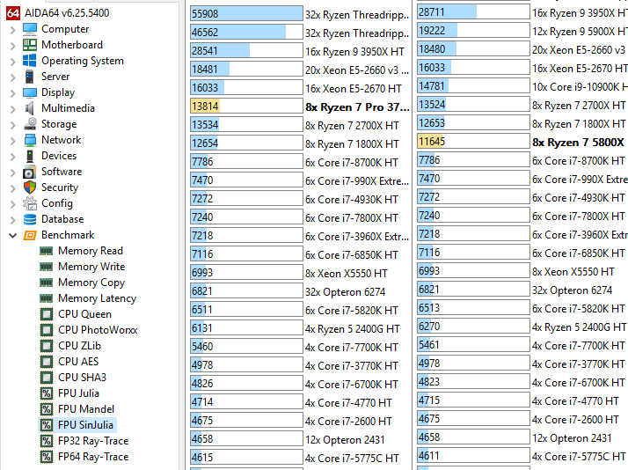Expand the Network tree node
This screenshot has width=628, height=470.
click(x=13, y=140)
